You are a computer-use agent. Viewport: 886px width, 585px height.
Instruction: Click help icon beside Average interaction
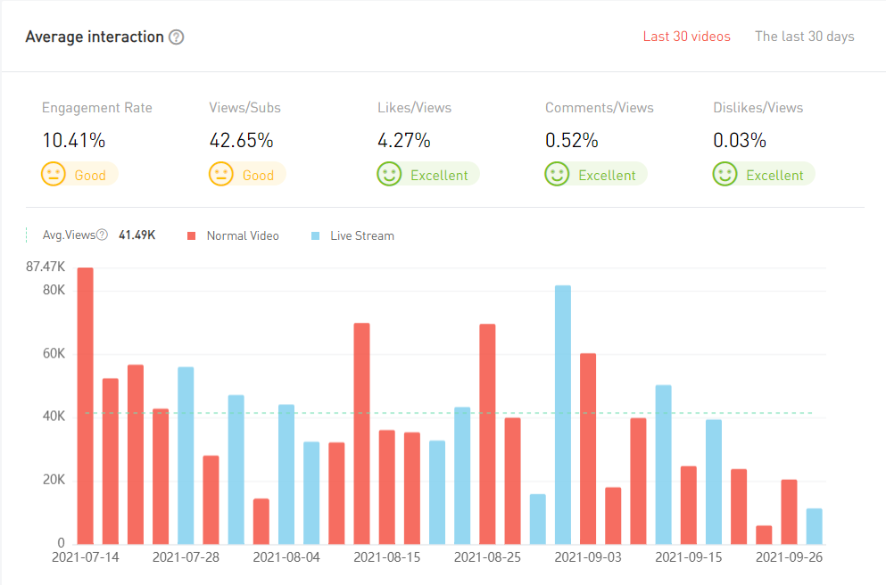coord(177,37)
